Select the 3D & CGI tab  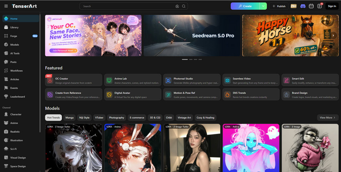tap(155, 117)
